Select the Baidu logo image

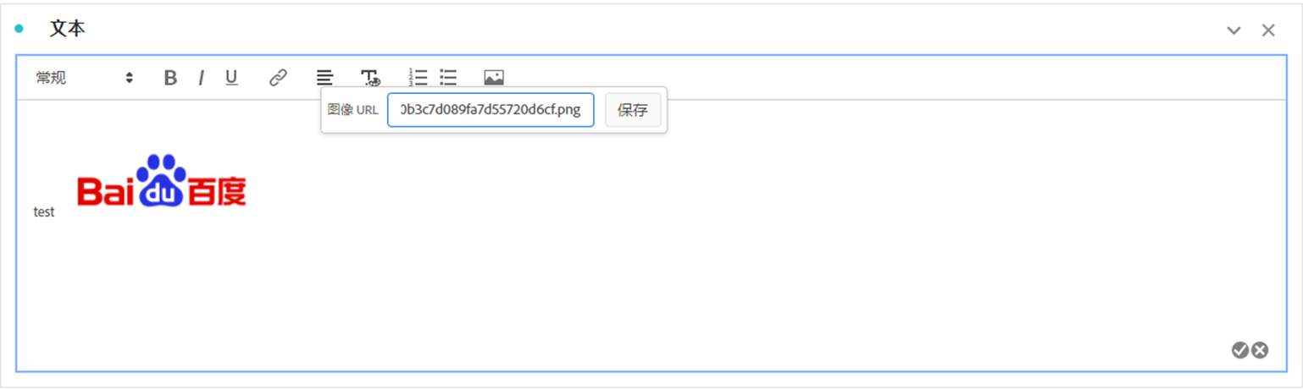point(162,181)
